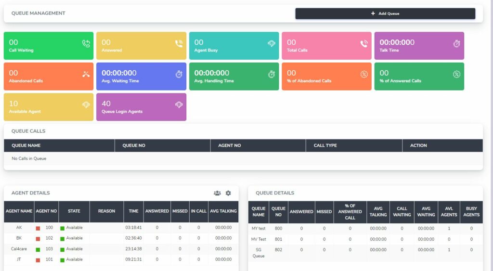Screen dimensions: 493x271
Task: Click time value 09:21:31
Action: pos(133,259)
